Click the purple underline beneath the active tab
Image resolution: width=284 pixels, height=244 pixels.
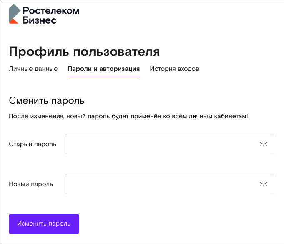103,77
